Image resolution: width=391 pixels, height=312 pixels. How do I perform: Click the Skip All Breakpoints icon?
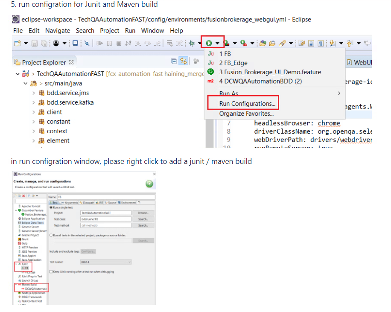87,44
